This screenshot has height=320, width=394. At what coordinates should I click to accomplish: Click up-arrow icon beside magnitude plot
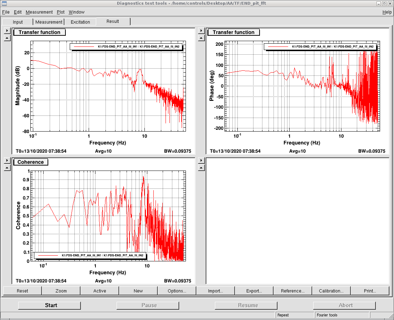(x=7, y=38)
